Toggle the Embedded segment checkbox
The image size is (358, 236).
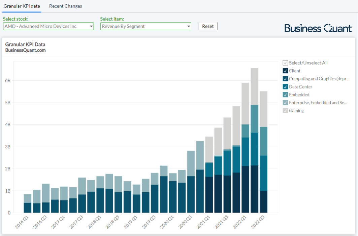(x=285, y=95)
